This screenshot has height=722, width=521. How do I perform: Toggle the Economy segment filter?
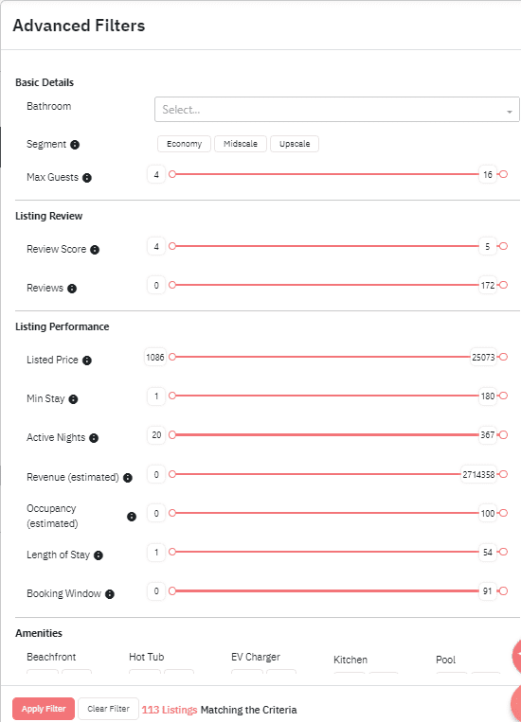click(x=184, y=144)
